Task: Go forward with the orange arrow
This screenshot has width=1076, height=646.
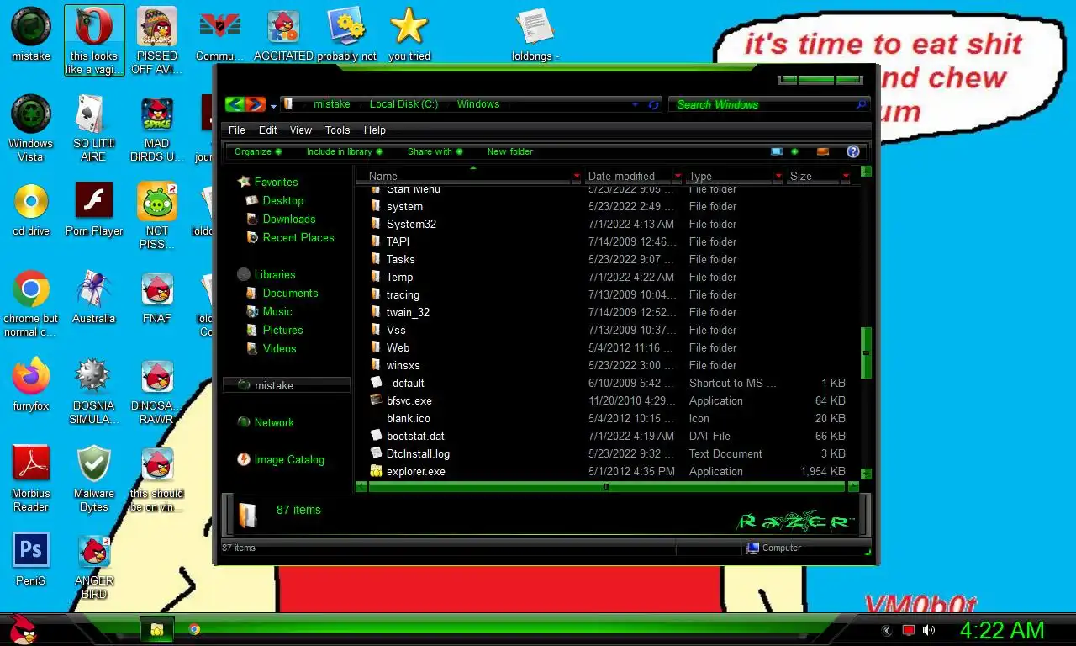Action: (256, 104)
